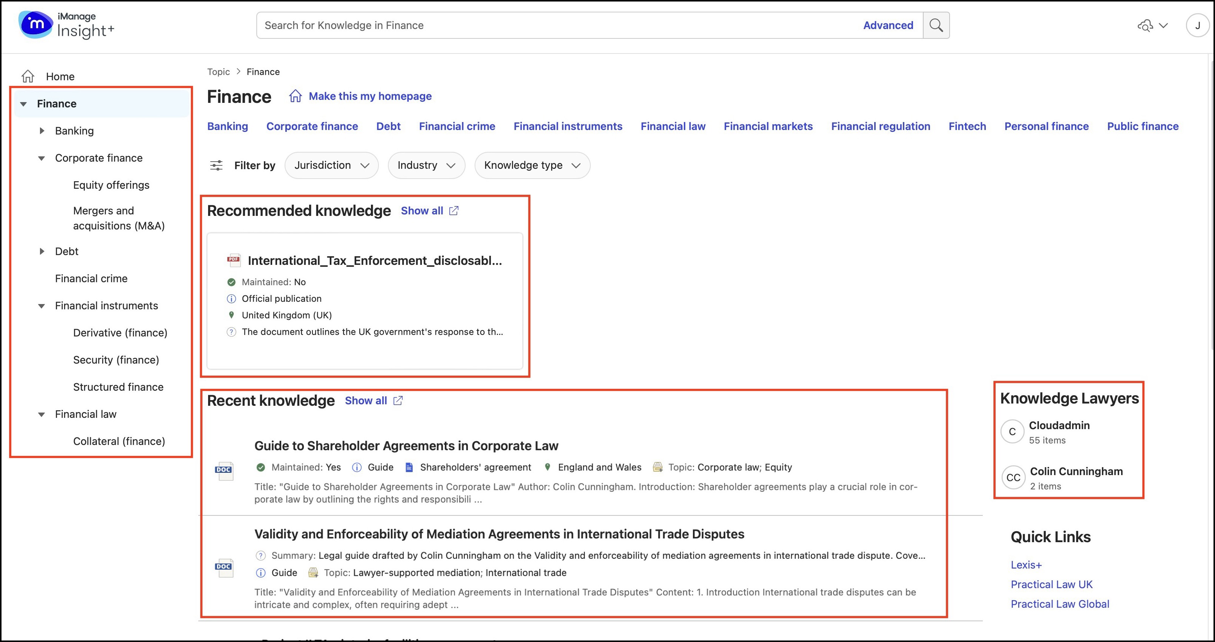Image resolution: width=1215 pixels, height=642 pixels.
Task: Open the Jurisdiction filter dropdown
Action: pos(331,165)
